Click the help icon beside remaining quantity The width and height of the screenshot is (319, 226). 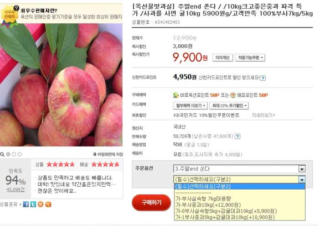237,137
